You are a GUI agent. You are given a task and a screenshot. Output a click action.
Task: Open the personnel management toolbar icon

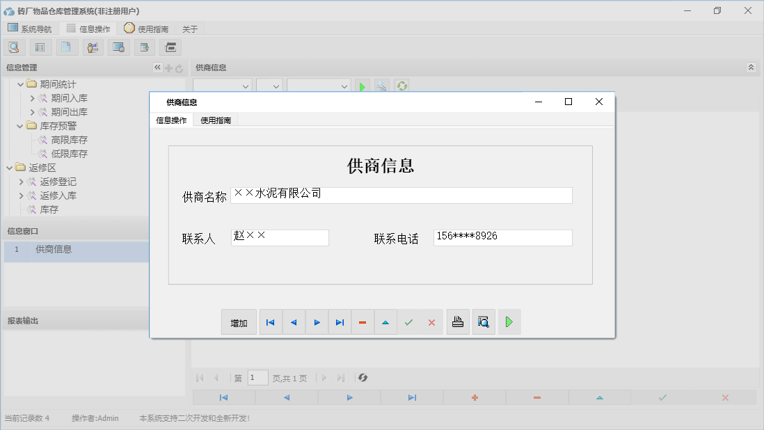pos(93,47)
